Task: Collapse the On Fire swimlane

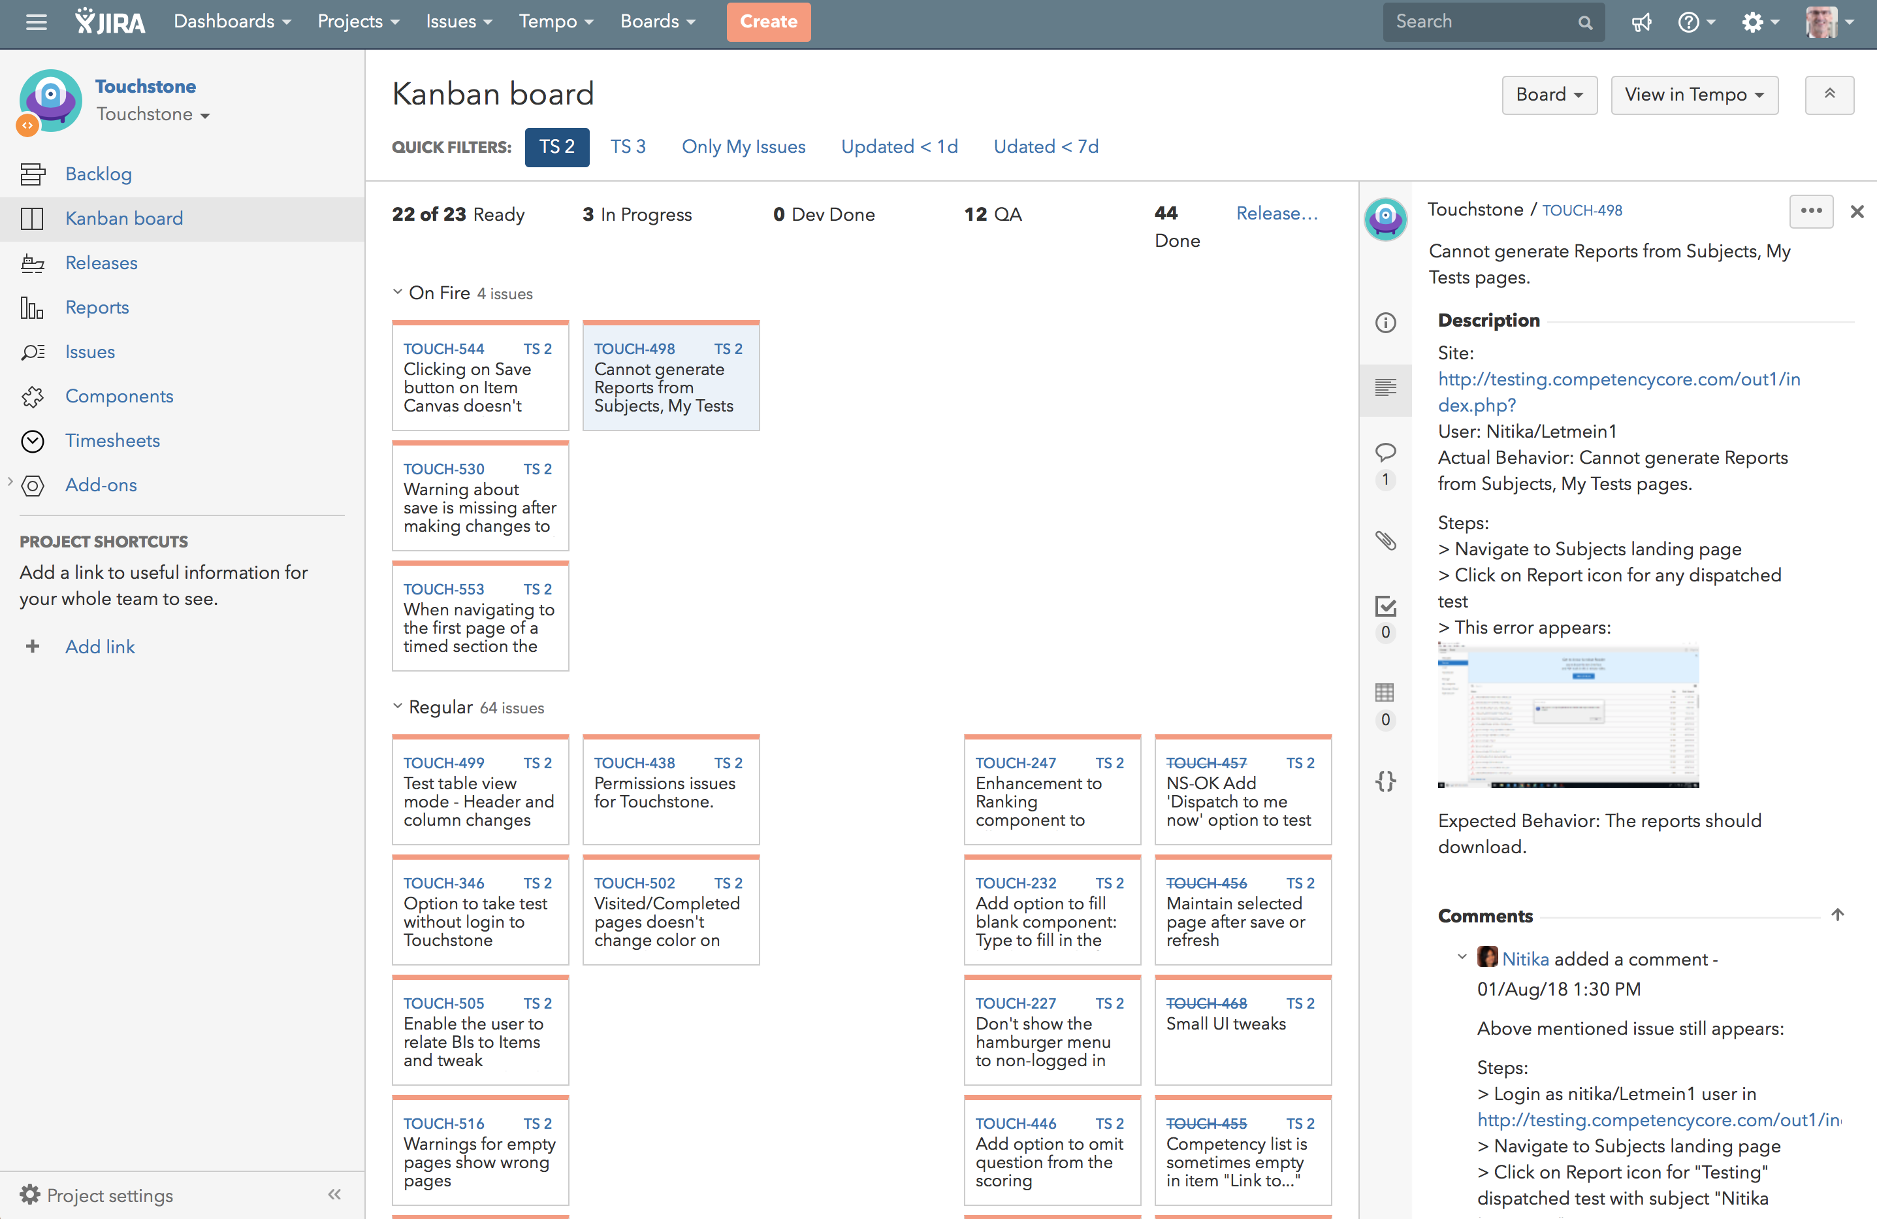Action: pos(398,292)
